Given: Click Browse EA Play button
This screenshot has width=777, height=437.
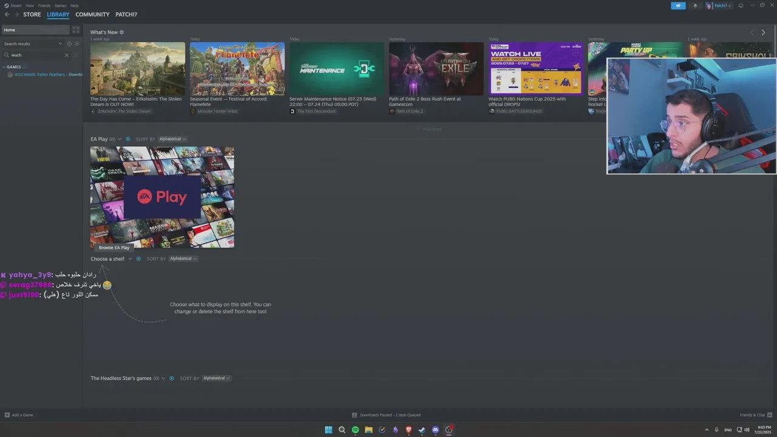Looking at the screenshot, I should coord(114,248).
